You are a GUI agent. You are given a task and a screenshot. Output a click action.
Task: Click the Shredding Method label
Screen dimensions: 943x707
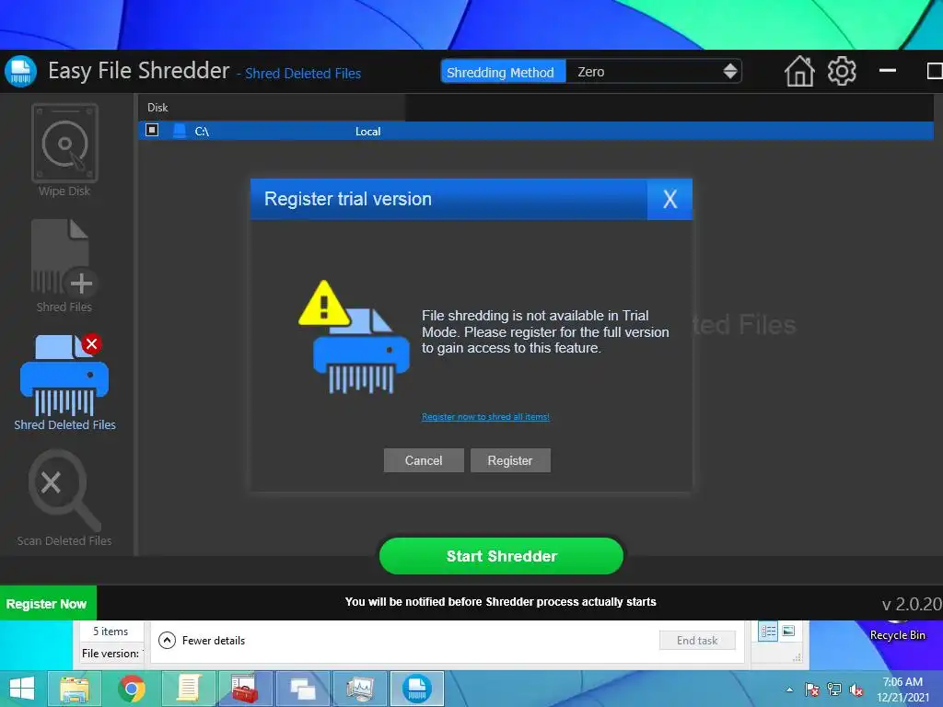click(x=503, y=72)
